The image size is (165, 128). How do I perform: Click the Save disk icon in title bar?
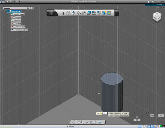click(14, 2)
